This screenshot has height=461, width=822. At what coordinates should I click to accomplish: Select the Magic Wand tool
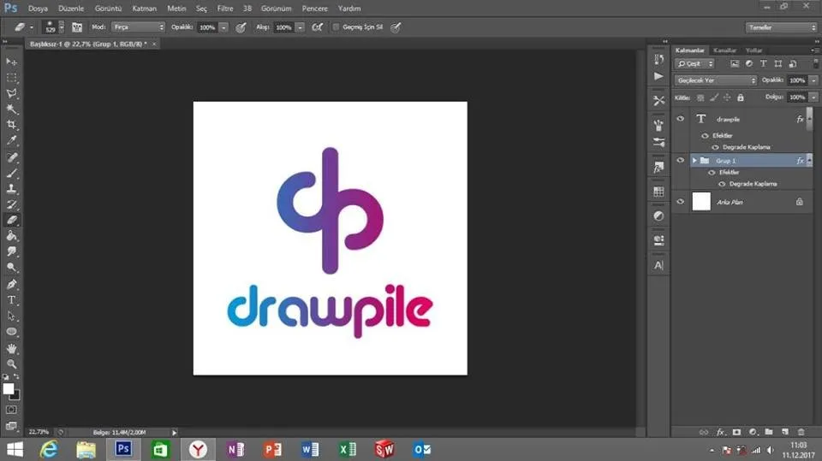tap(11, 109)
